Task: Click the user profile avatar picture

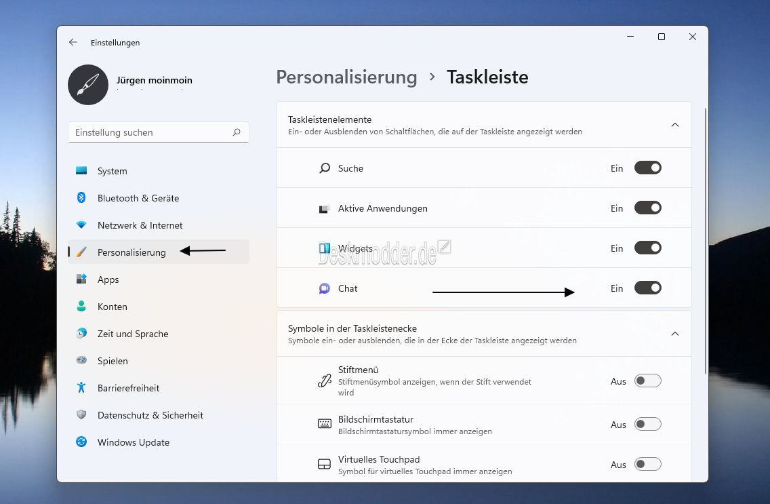Action: click(x=88, y=85)
